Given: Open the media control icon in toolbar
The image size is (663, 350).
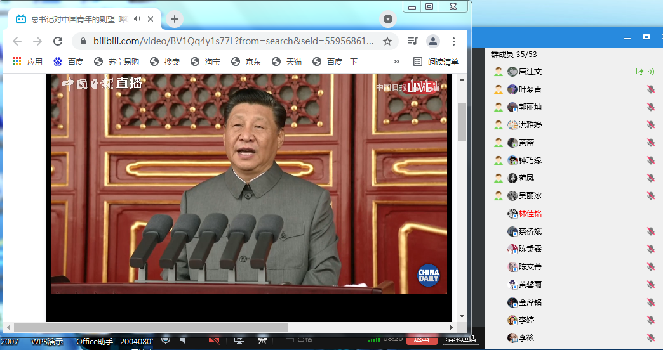Looking at the screenshot, I should [413, 41].
